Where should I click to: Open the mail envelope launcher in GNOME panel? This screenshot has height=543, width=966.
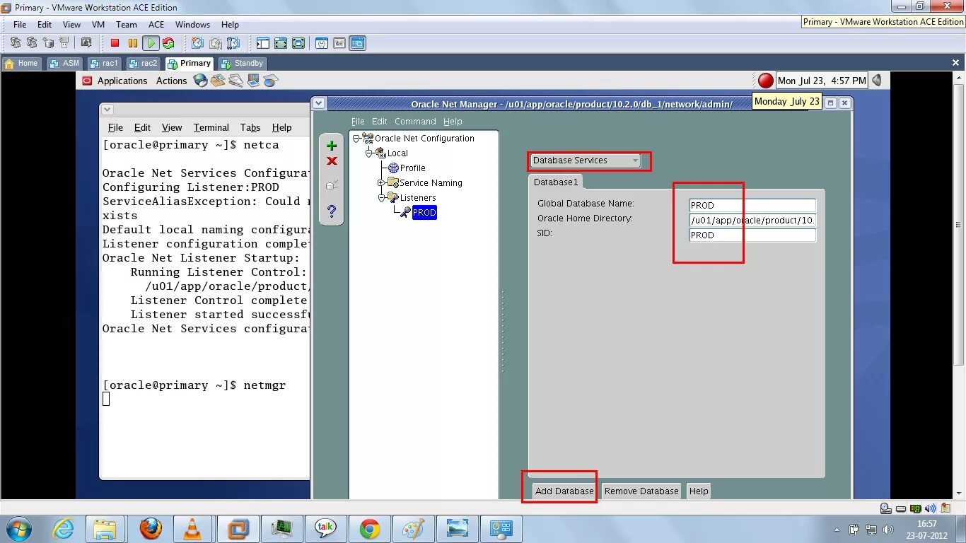pos(218,81)
